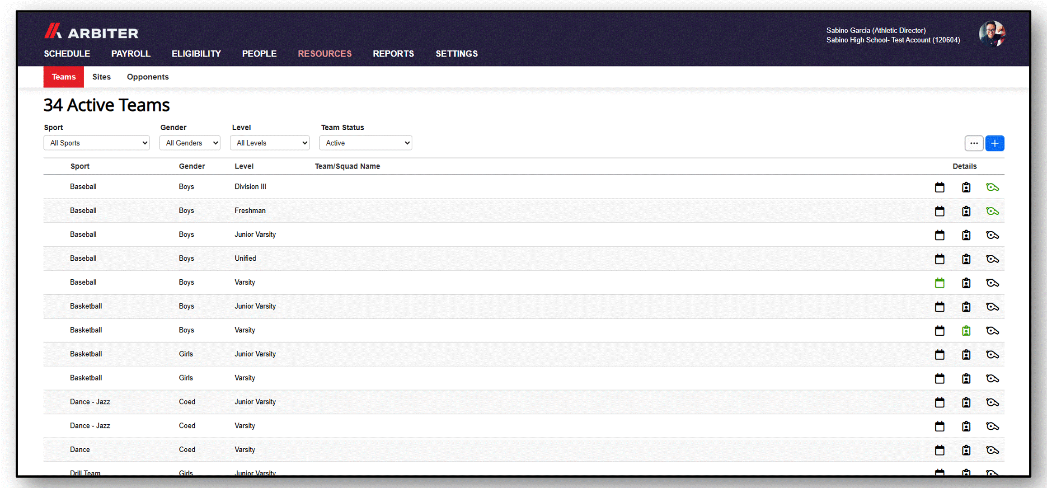Click the Arbiter logo
1047x488 pixels.
coord(91,32)
